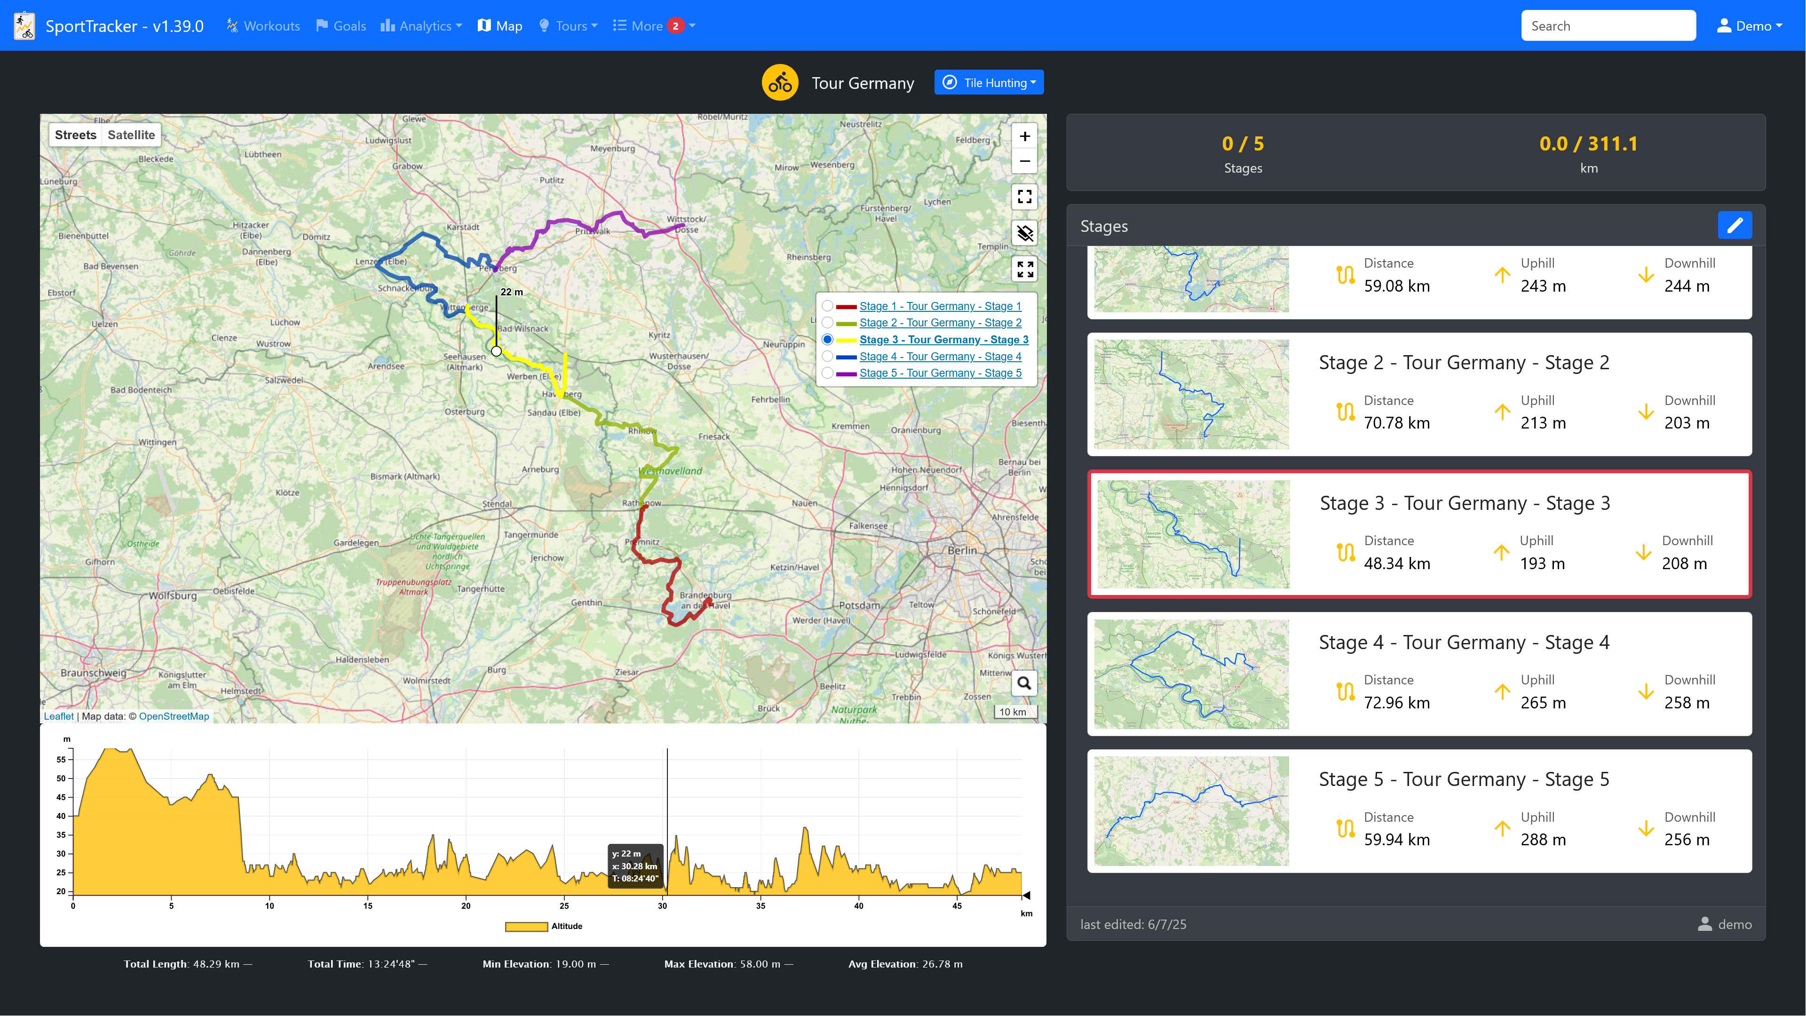Click the Stage 3 uphill arrow icon
This screenshot has width=1806, height=1016.
[x=1500, y=553]
